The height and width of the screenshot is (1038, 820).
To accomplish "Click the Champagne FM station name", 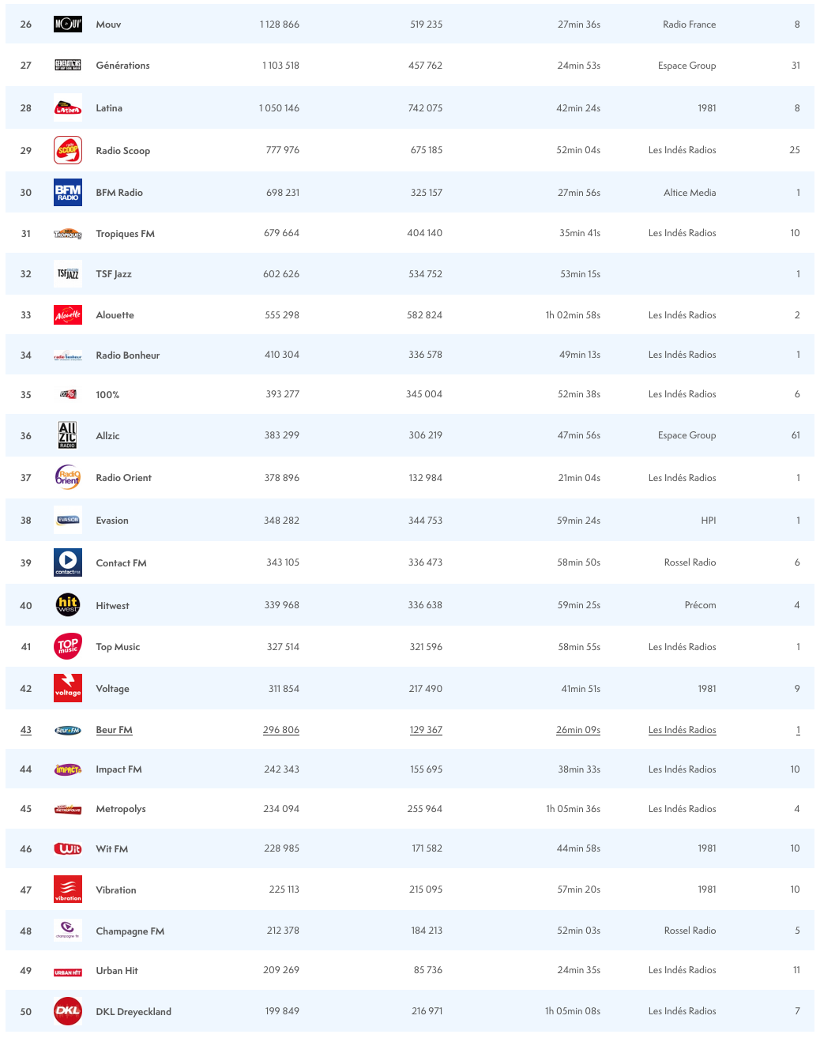I will click(130, 931).
